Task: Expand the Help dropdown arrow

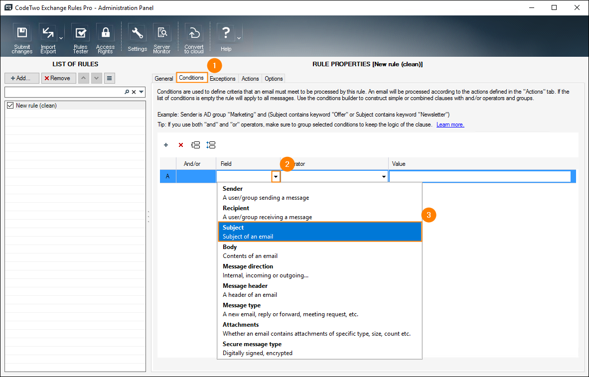Action: (239, 38)
